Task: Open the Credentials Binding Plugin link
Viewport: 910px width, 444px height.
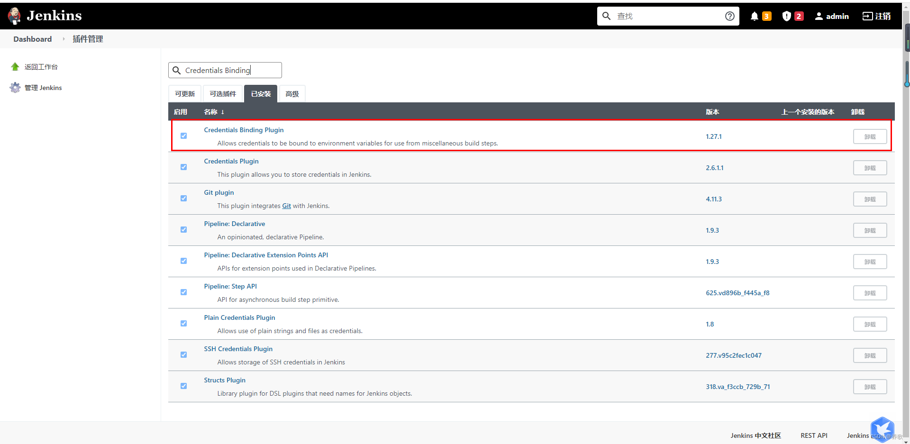Action: coord(244,130)
